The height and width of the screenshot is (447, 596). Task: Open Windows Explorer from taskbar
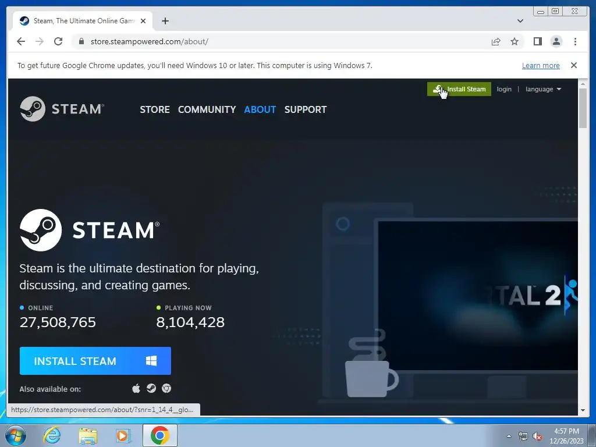point(88,435)
